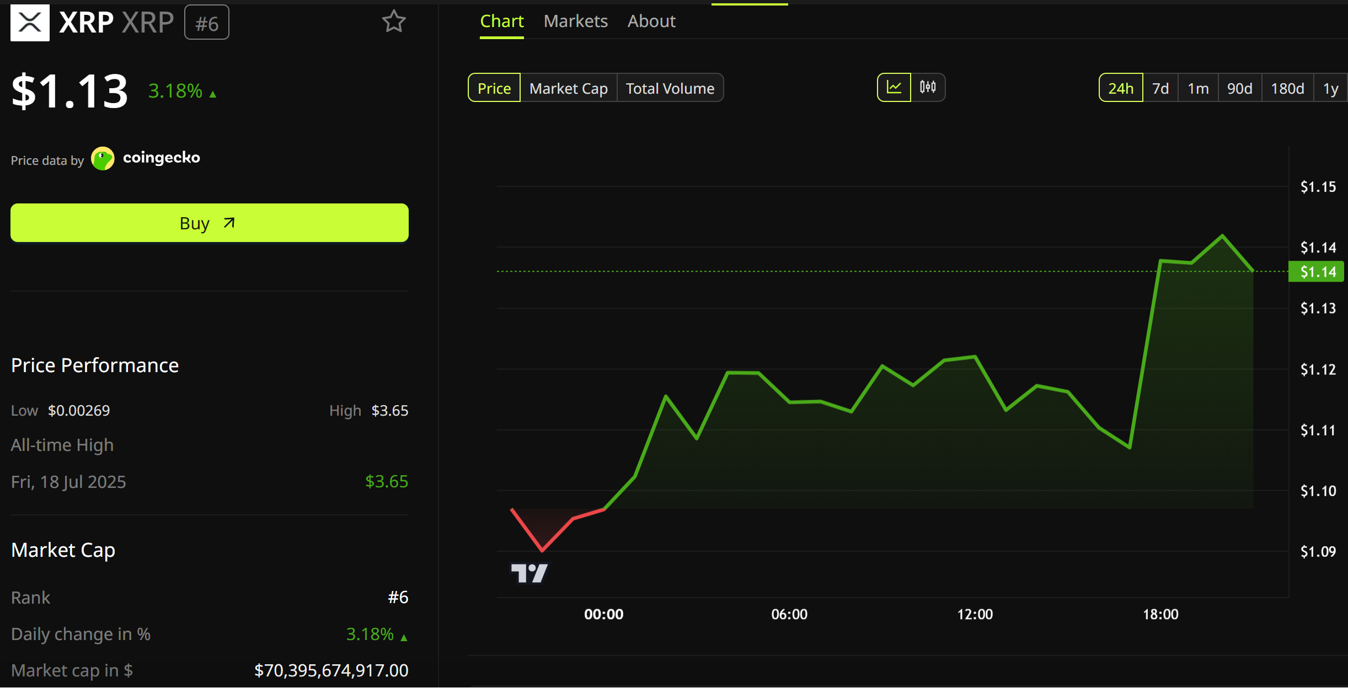
Task: Click the #6 rank badge
Action: [x=207, y=23]
